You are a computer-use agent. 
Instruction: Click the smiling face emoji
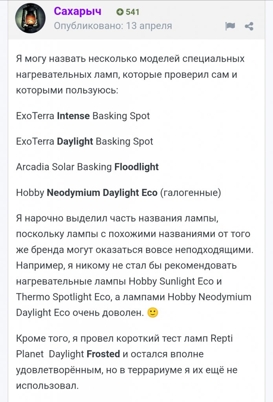(153, 312)
